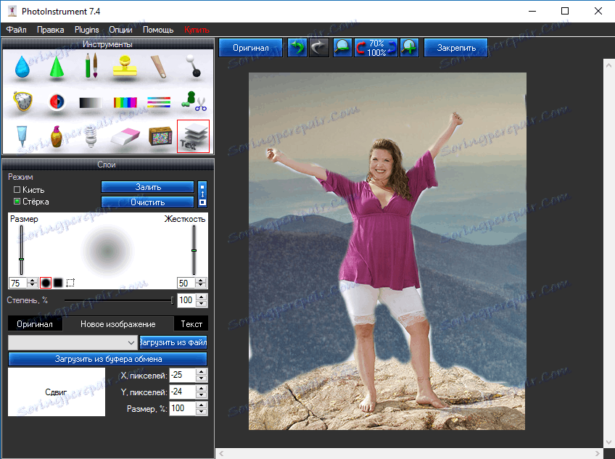This screenshot has height=459, width=615.
Task: Click the Степень percentage slider track
Action: click(116, 300)
